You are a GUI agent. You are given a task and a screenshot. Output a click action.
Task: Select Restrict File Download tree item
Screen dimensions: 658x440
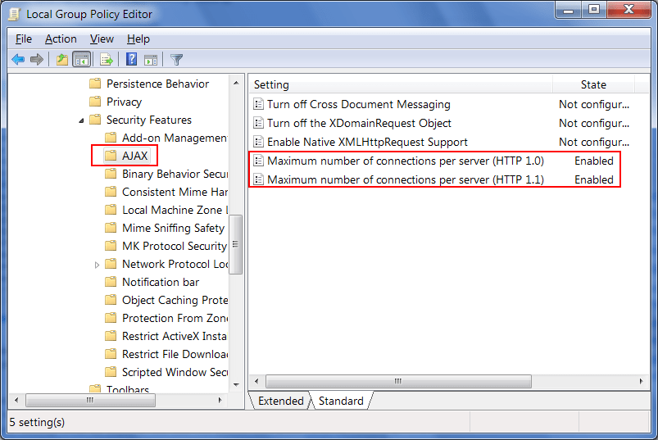[175, 354]
